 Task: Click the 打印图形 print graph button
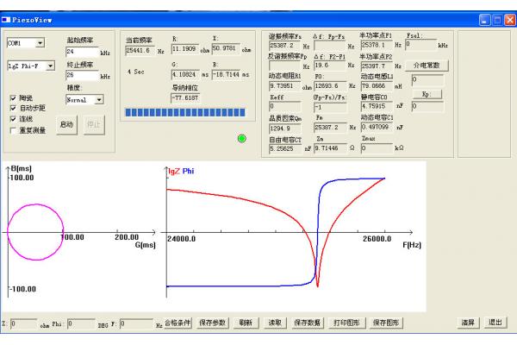tap(347, 323)
